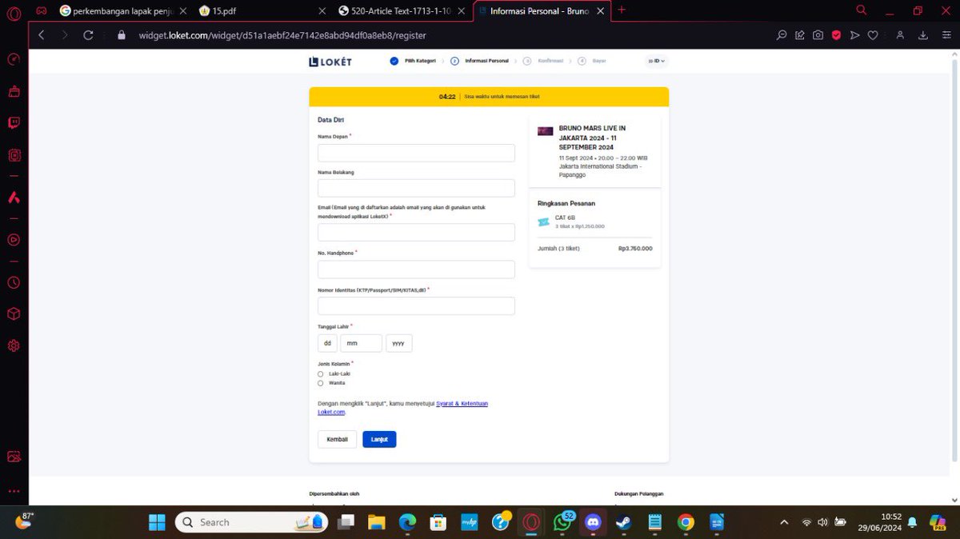Click the No. Handphone input field
This screenshot has width=960, height=539.
point(416,269)
